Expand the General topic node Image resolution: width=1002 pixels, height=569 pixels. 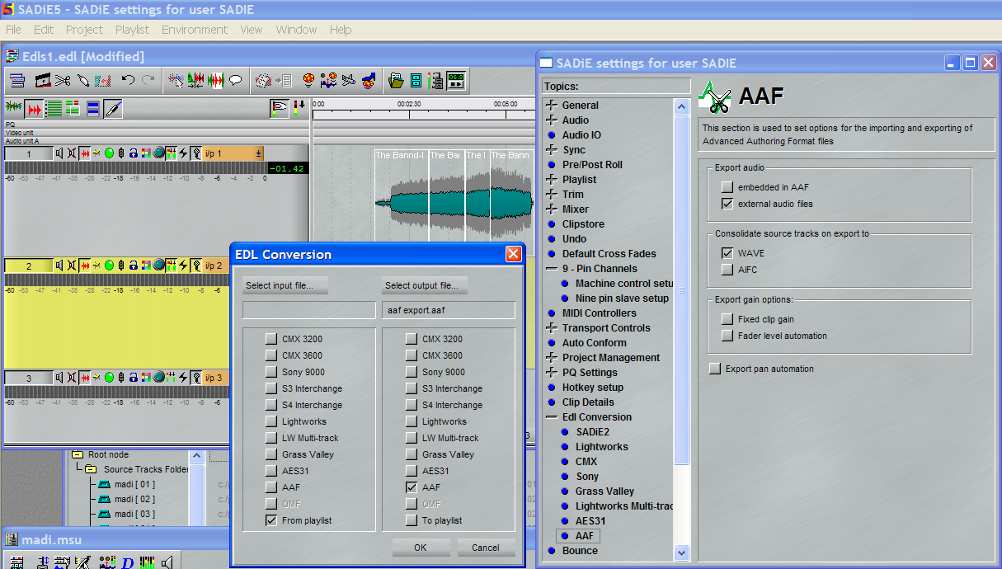point(552,106)
